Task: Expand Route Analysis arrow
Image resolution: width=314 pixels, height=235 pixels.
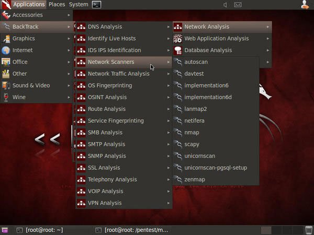Action: click(x=169, y=109)
